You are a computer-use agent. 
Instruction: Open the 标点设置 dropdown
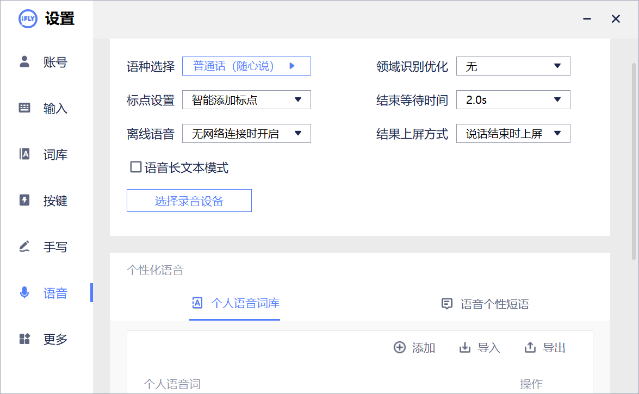coord(246,99)
